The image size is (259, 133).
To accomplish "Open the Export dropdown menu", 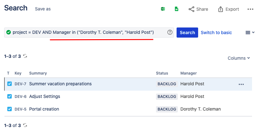I will click(229, 9).
